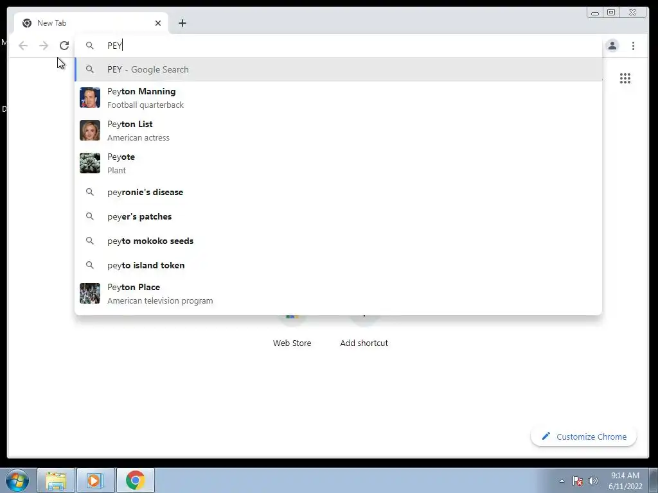658x493 pixels.
Task: Select Peyton List suggestion
Action: coord(338,130)
